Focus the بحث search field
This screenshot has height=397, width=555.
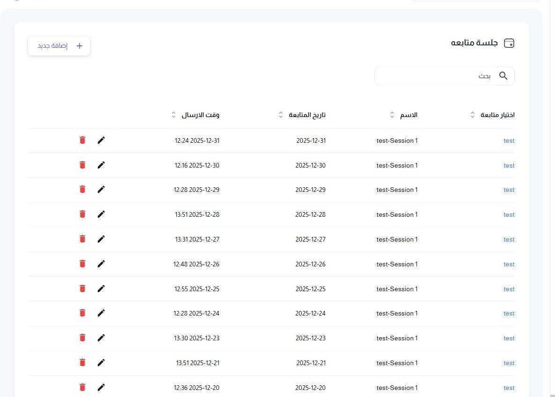tap(444, 76)
